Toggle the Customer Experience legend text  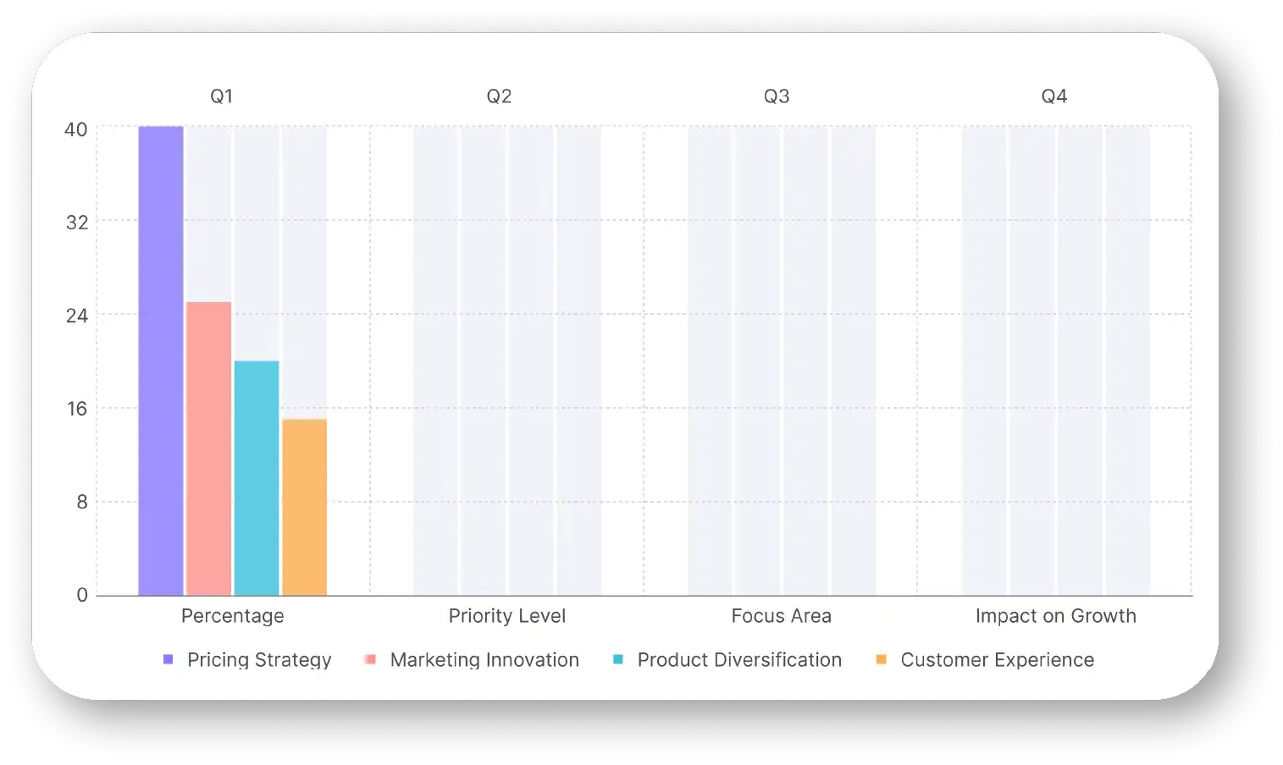pos(997,660)
